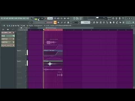This screenshot has height=101, width=135.
Task: Select the playlist Delete tool
Action: (x=12, y=26)
